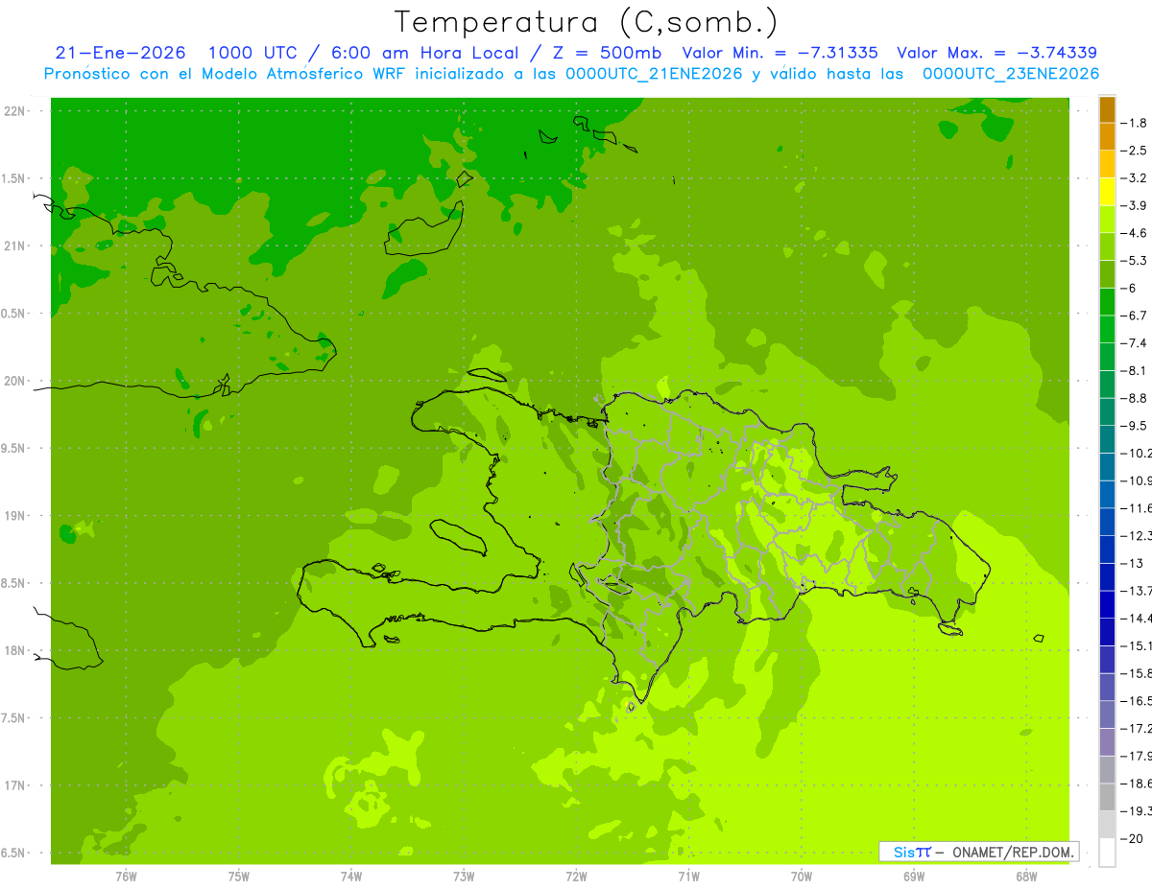Click the "76W" longitude label
The width and height of the screenshot is (1152, 889).
pos(126,876)
